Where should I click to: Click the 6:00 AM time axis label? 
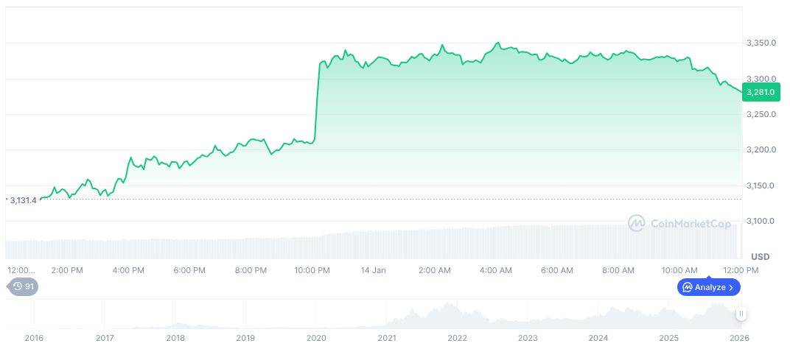point(557,270)
